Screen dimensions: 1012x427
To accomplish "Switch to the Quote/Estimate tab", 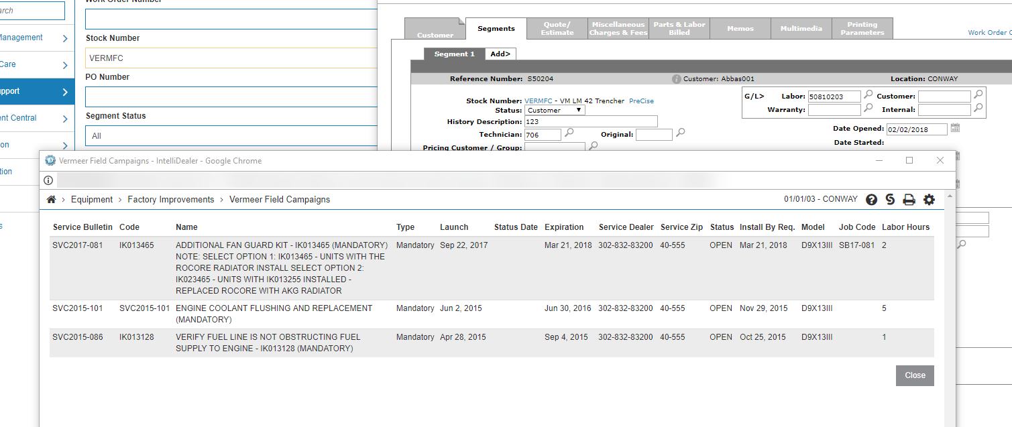I will 557,28.
